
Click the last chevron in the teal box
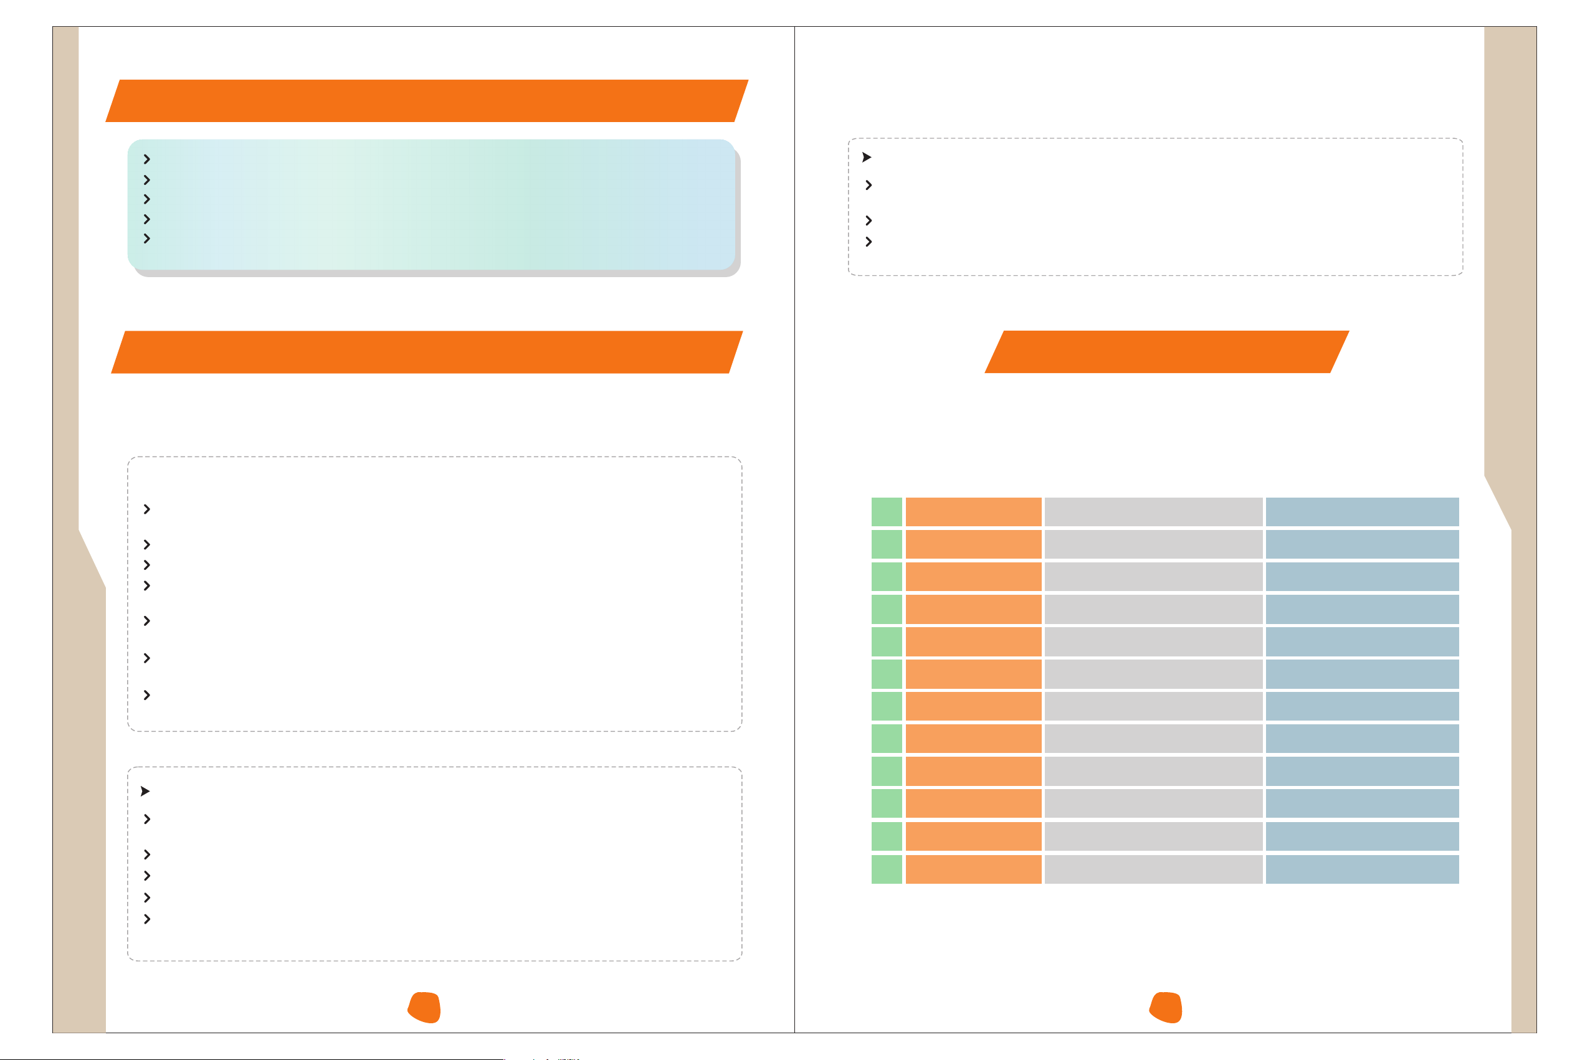(148, 239)
